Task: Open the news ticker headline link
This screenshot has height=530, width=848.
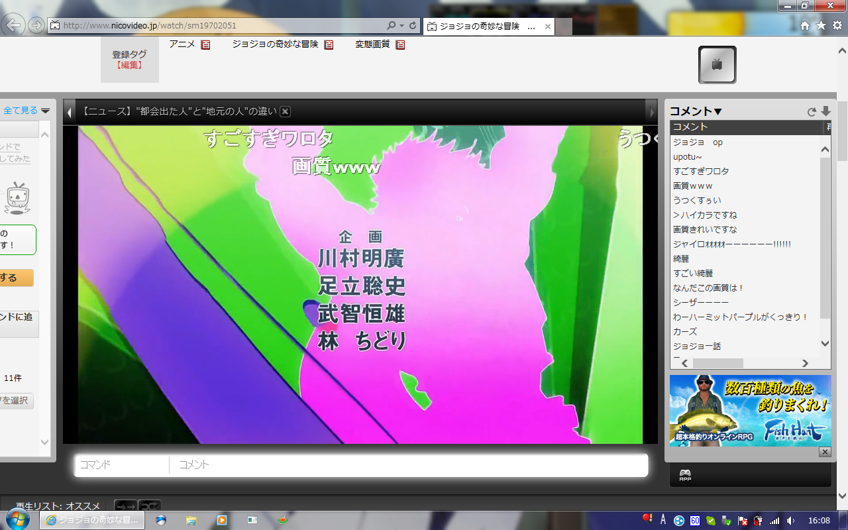Action: pyautogui.click(x=179, y=112)
